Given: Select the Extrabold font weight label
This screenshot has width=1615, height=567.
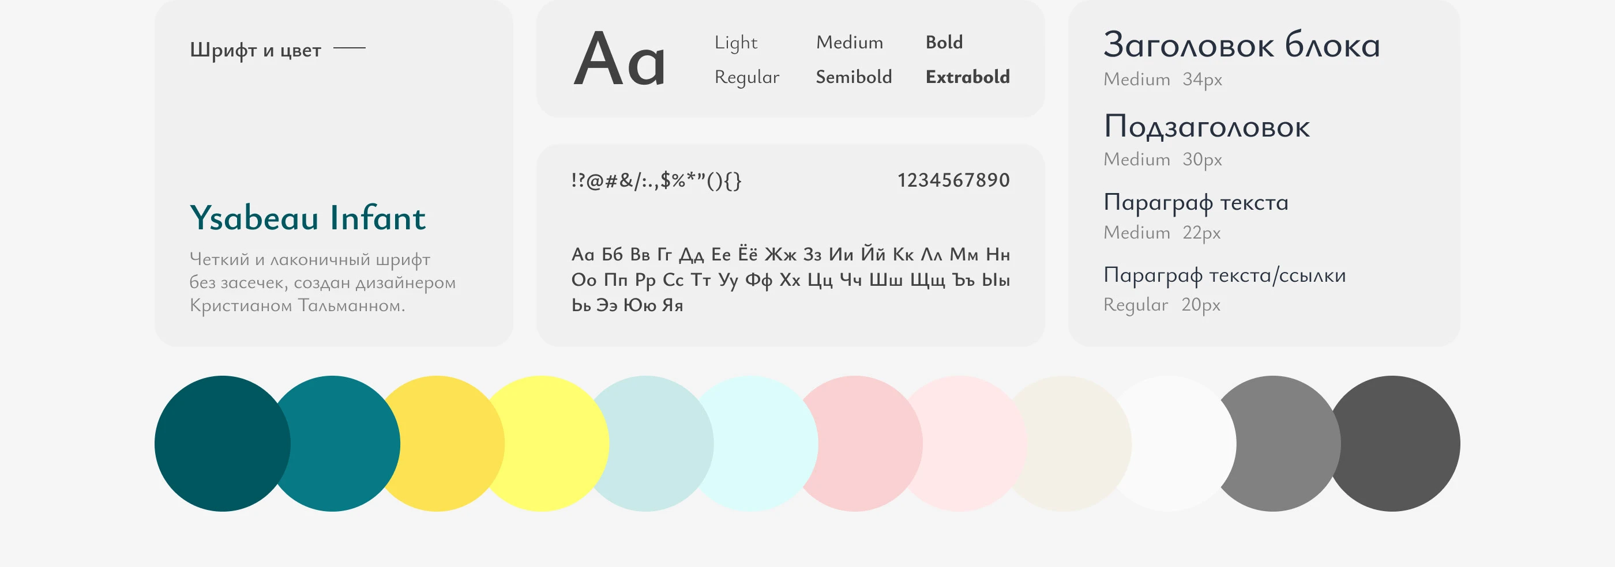Looking at the screenshot, I should [967, 77].
